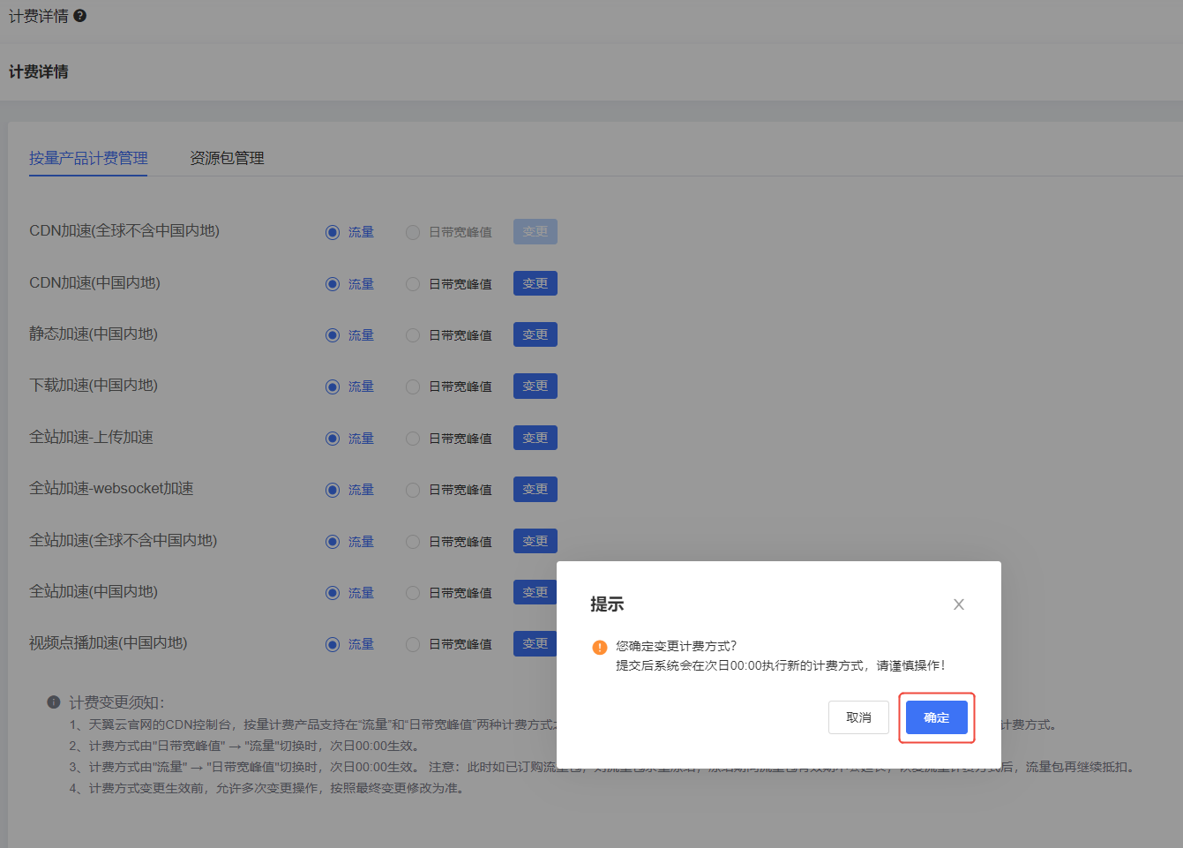Click the orange warning icon in the dialog

pos(600,647)
